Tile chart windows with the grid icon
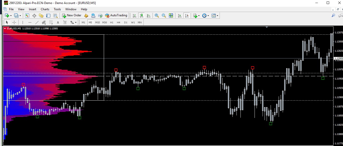Image resolution: width=343 pixels, height=146 pixels. click(x=171, y=16)
